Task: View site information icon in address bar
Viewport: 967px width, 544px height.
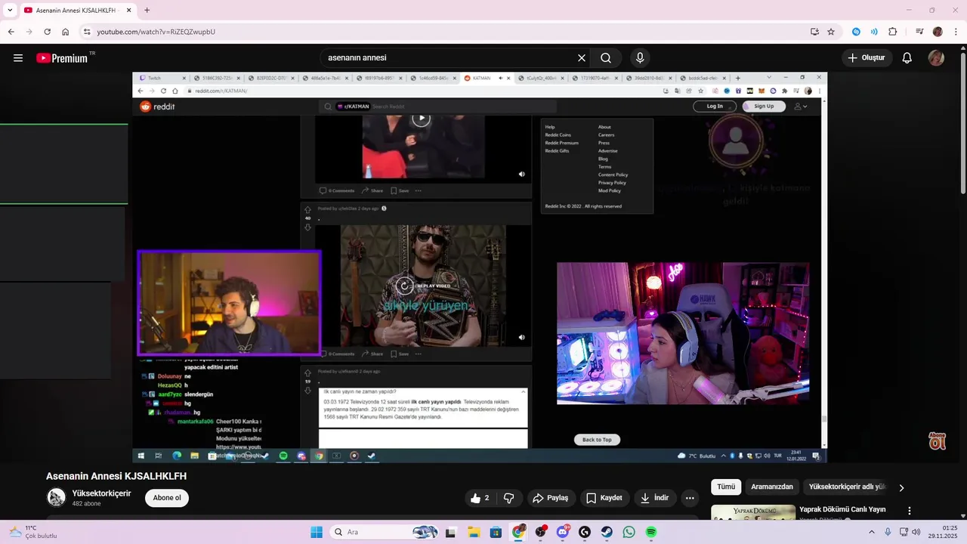Action: [87, 32]
